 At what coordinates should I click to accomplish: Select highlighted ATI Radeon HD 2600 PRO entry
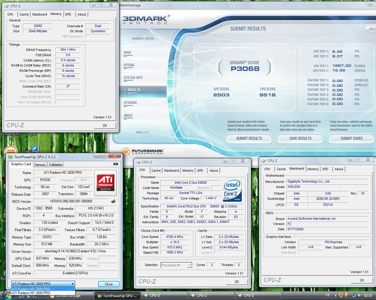(43, 289)
